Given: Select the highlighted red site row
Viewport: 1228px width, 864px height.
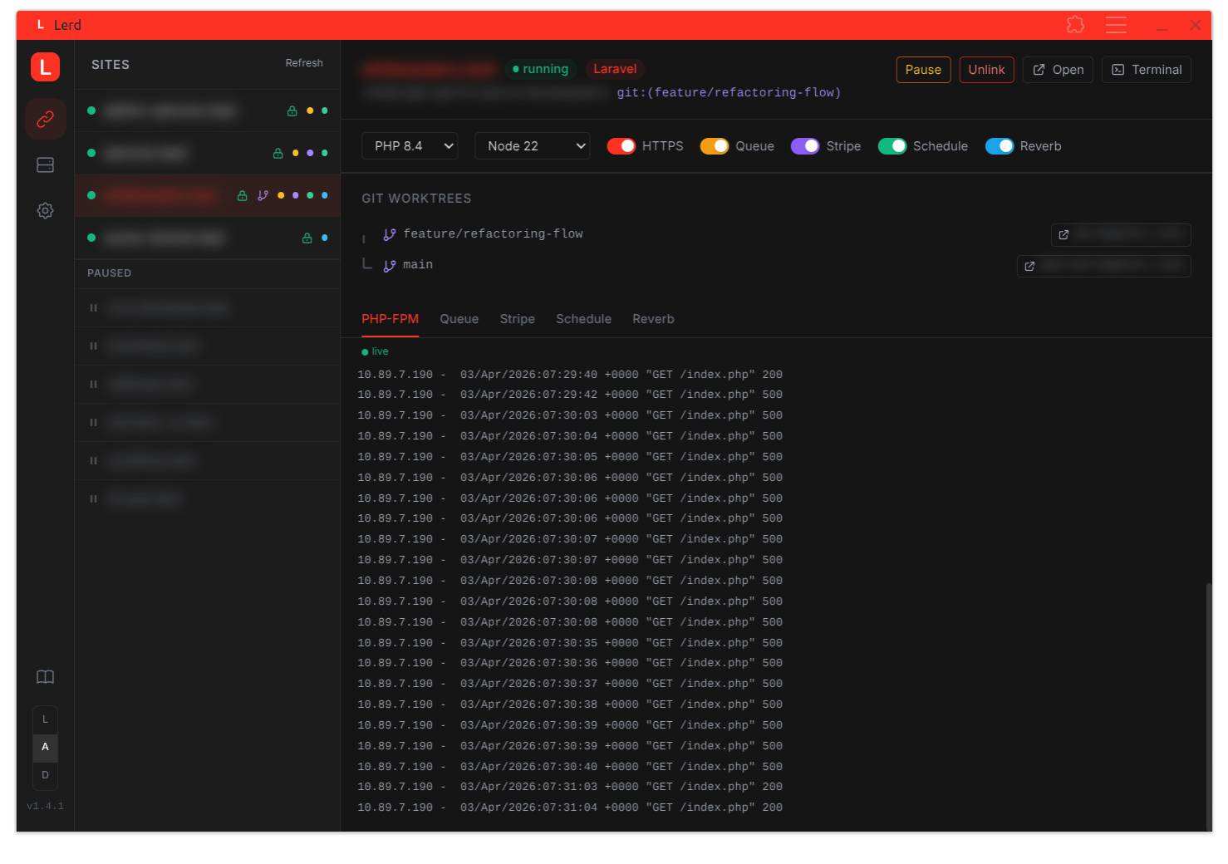Looking at the screenshot, I should (x=208, y=195).
